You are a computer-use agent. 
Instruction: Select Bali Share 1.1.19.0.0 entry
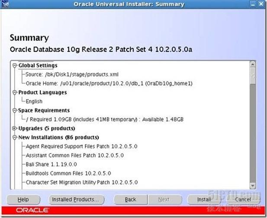51,164
